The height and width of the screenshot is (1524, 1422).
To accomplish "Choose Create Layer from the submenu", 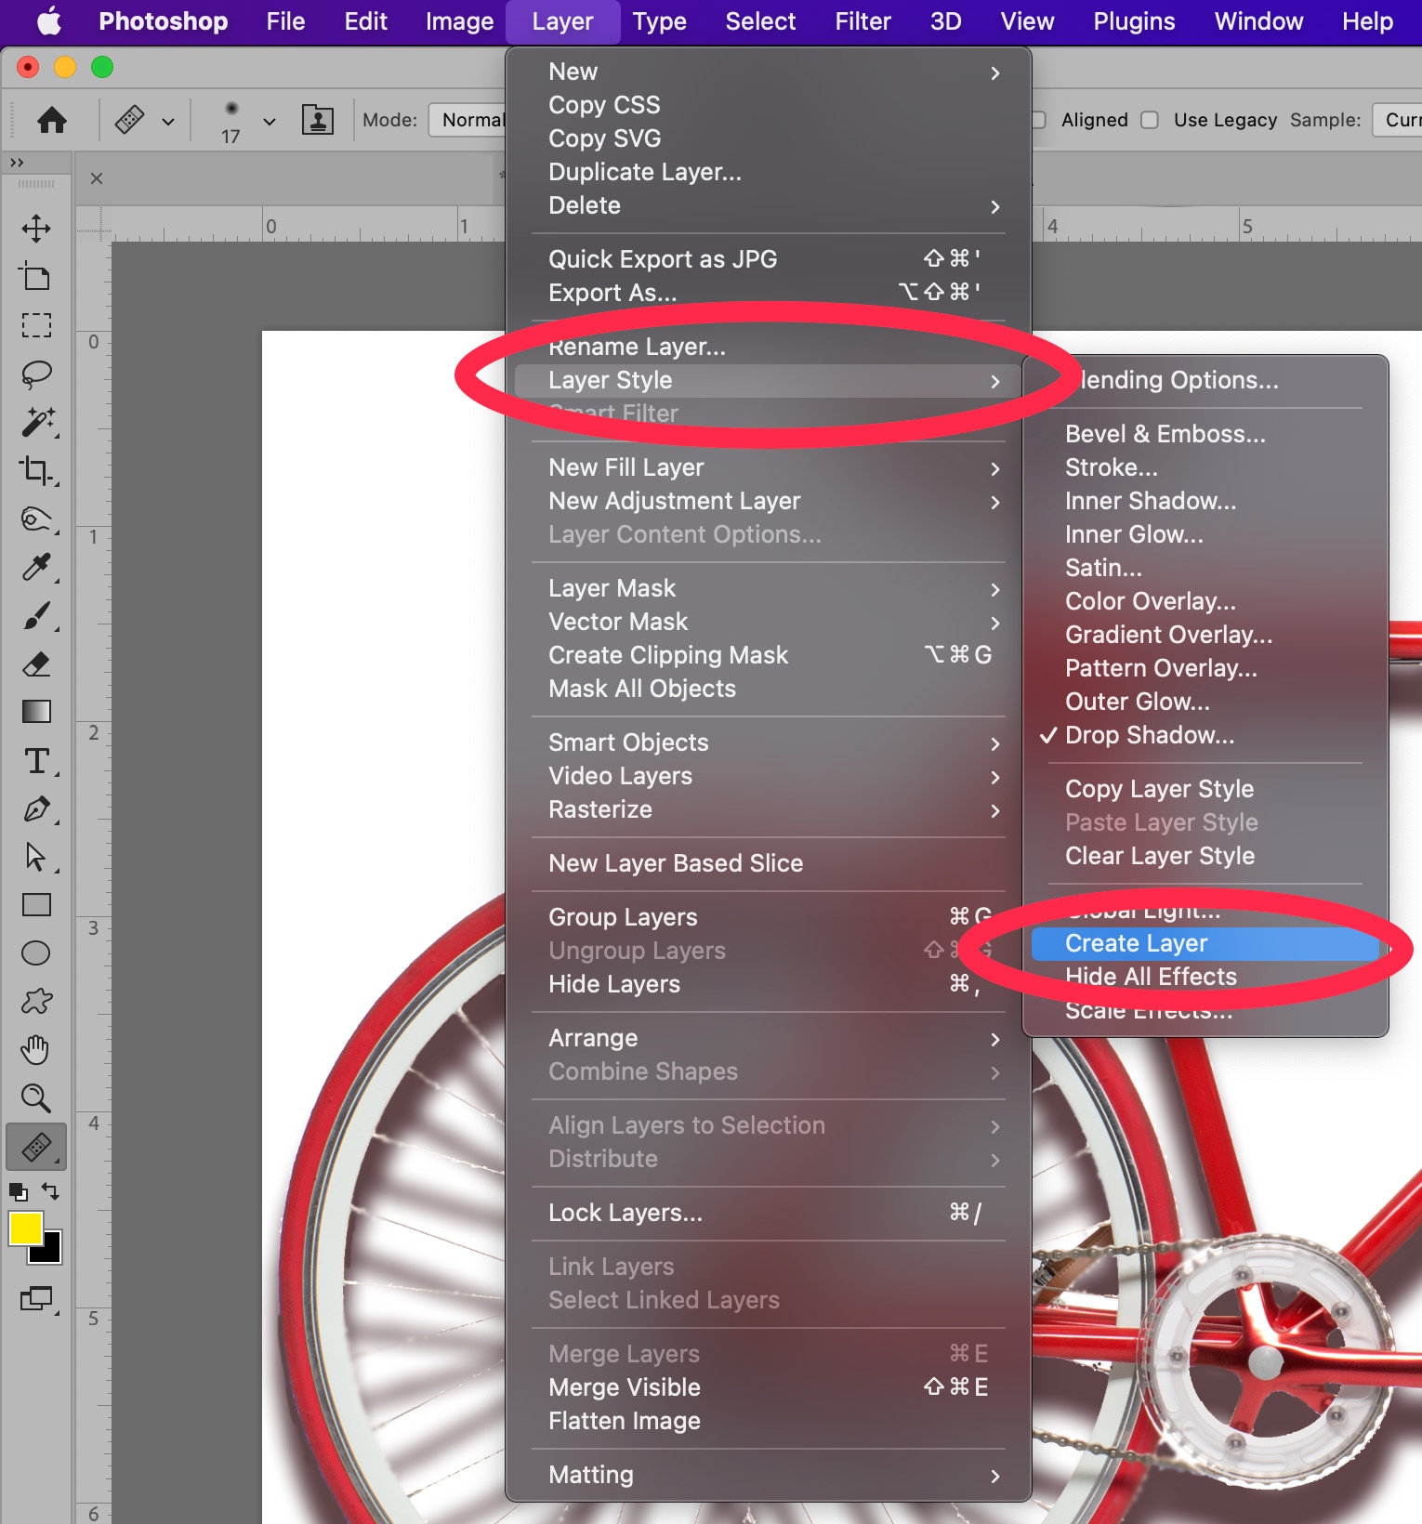I will [x=1136, y=943].
